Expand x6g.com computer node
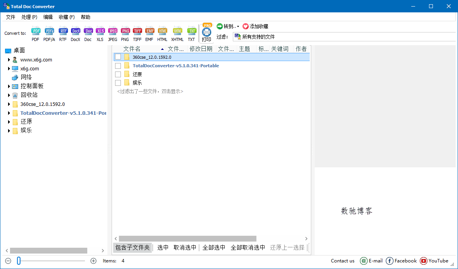The height and width of the screenshot is (269, 458). pos(9,69)
